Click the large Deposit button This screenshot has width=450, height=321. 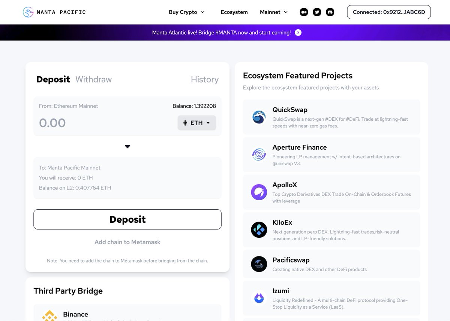(x=127, y=219)
